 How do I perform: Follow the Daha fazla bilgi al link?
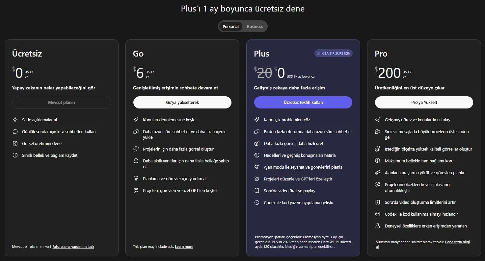point(457,242)
